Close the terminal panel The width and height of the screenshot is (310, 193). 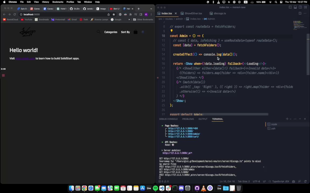pos(305,119)
